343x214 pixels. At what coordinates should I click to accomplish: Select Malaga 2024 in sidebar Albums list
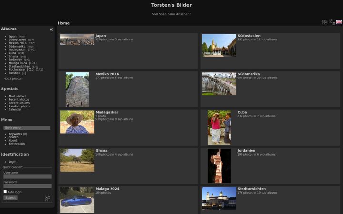(18, 63)
